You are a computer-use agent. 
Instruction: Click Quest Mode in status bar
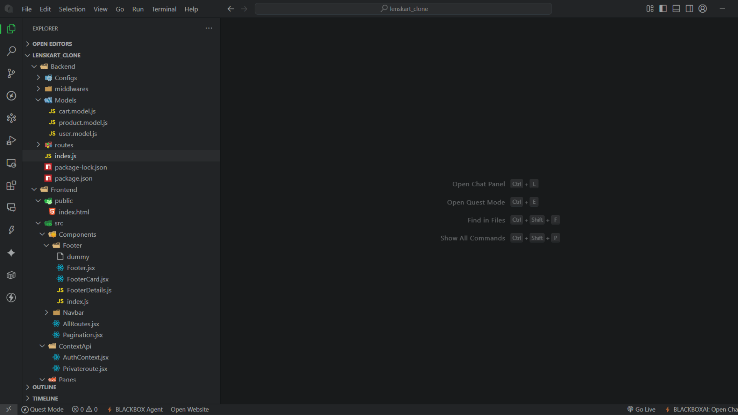click(x=42, y=409)
